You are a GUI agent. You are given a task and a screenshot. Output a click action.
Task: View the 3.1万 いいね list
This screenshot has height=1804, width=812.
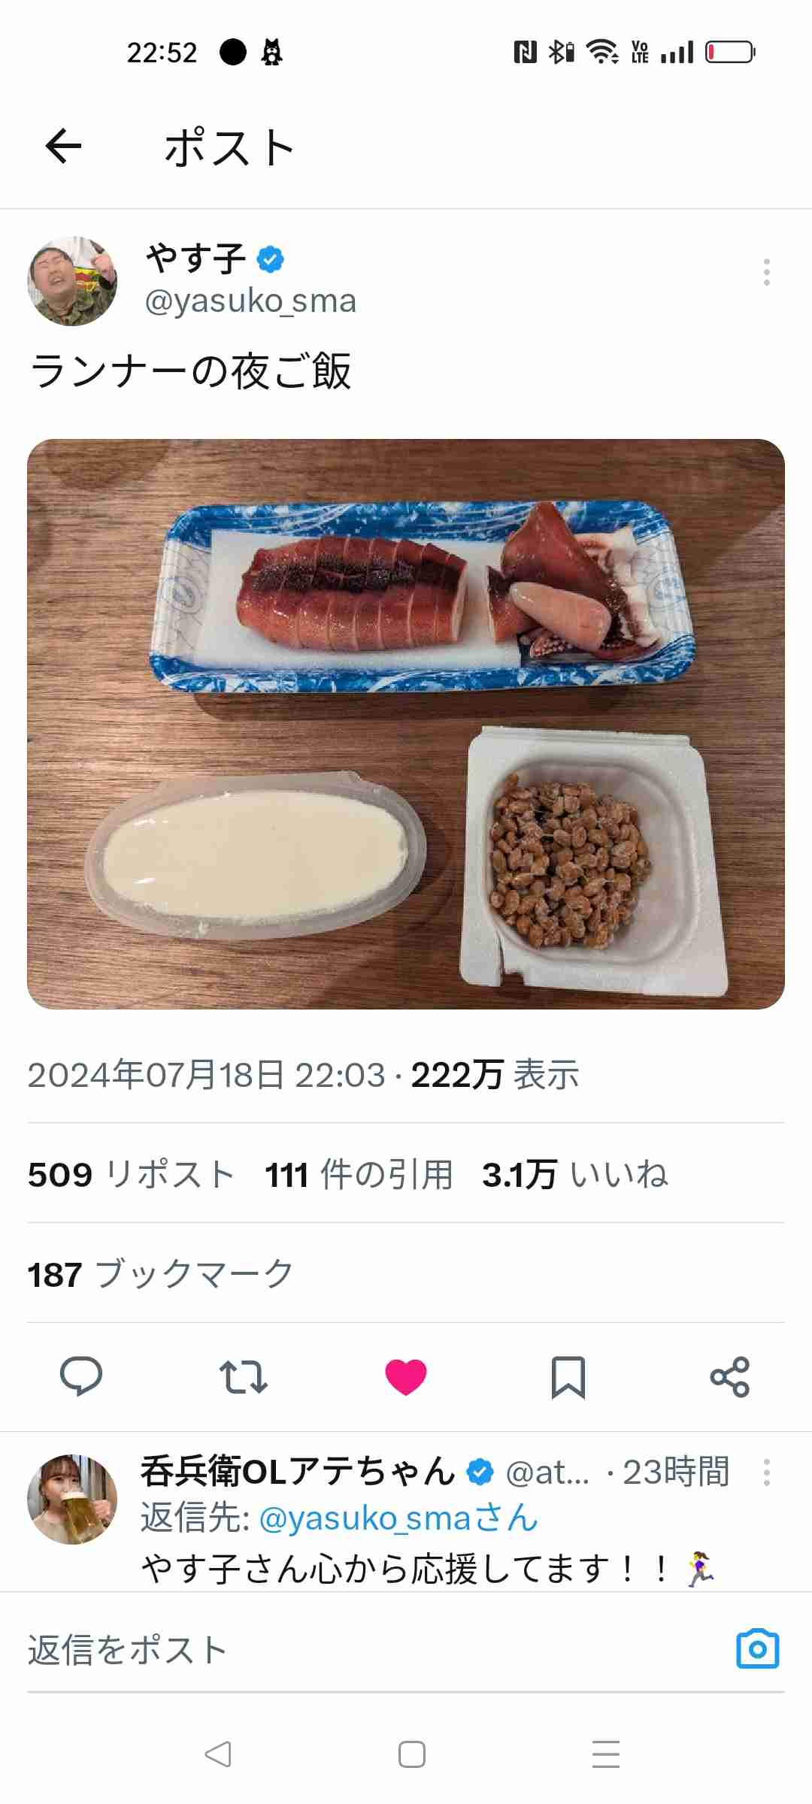pyautogui.click(x=575, y=1174)
